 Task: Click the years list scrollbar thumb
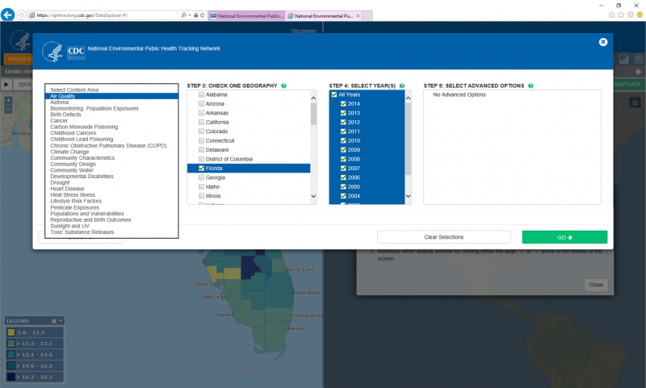click(x=409, y=139)
